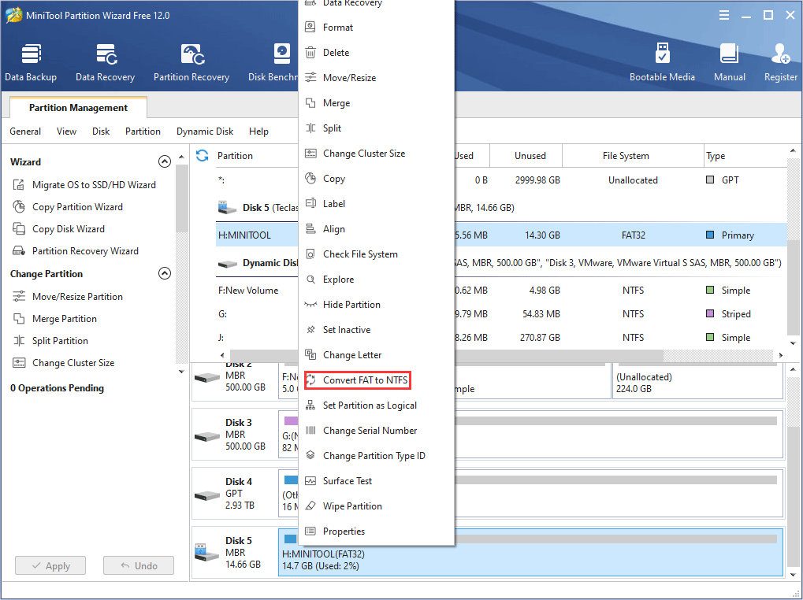The width and height of the screenshot is (803, 600).
Task: Select the 224.0 GB Unallocated block
Action: pyautogui.click(x=697, y=382)
